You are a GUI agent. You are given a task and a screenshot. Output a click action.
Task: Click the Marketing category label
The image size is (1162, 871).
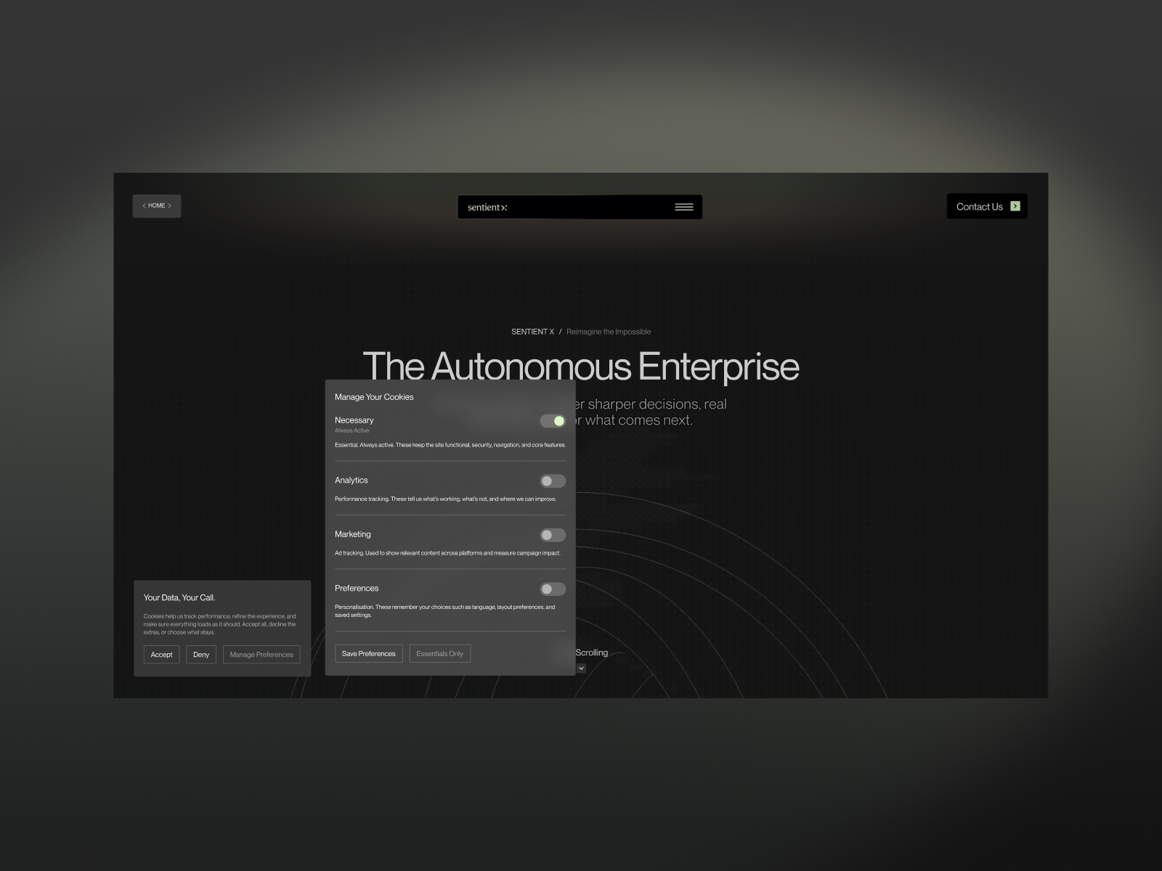[353, 534]
